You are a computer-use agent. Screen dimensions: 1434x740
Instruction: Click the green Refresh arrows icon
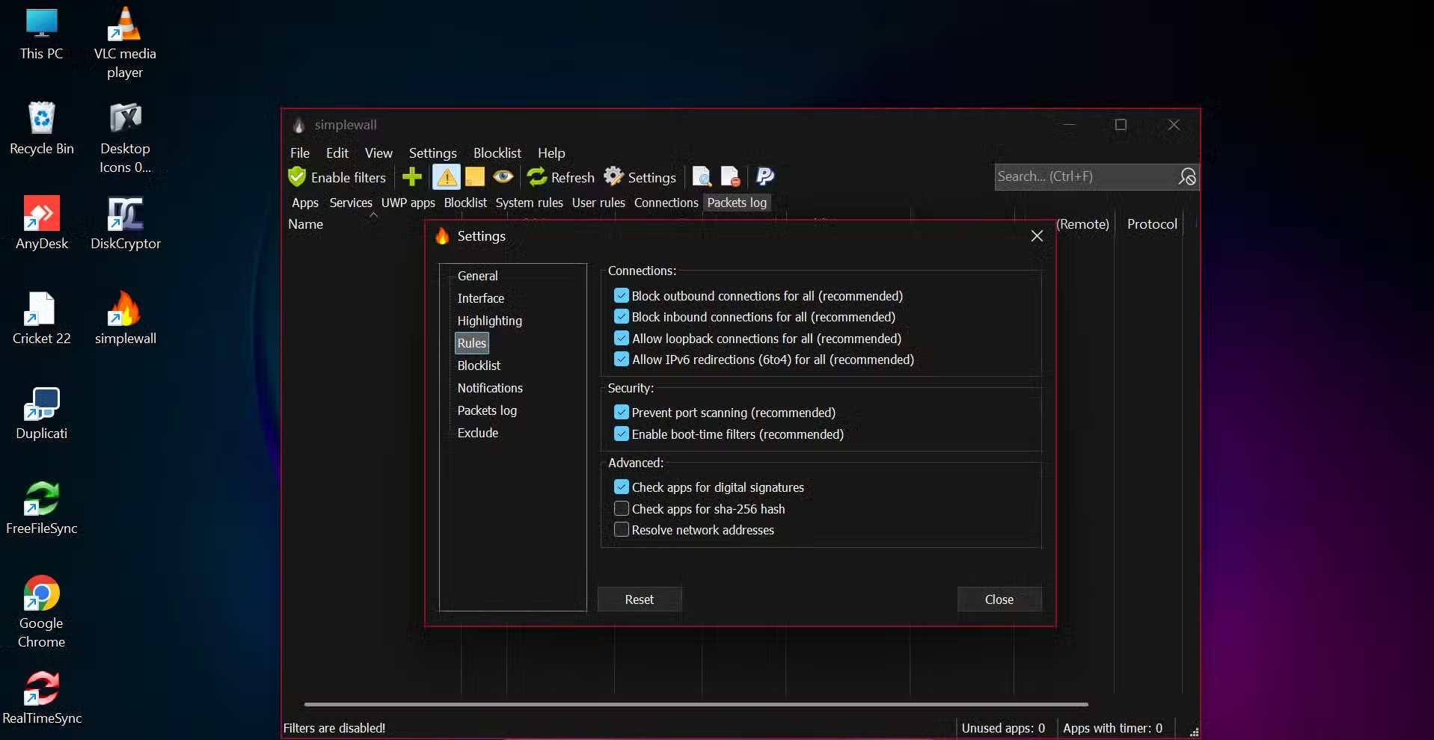pos(537,177)
